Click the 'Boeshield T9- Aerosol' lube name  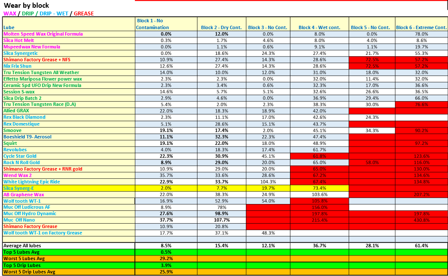click(27, 137)
